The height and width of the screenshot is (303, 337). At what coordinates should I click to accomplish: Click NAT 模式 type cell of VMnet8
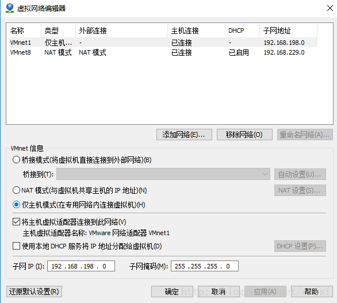point(58,52)
